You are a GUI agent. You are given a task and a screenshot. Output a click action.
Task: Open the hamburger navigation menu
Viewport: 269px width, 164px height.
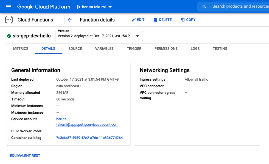[x=9, y=7]
